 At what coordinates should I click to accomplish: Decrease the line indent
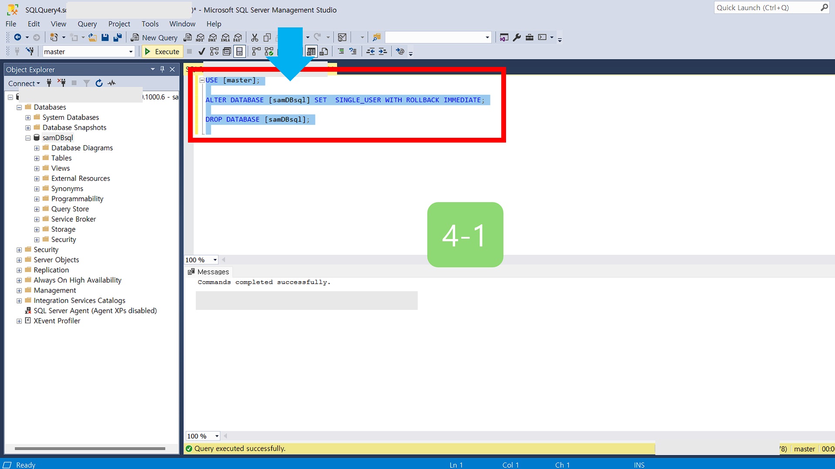click(x=370, y=52)
